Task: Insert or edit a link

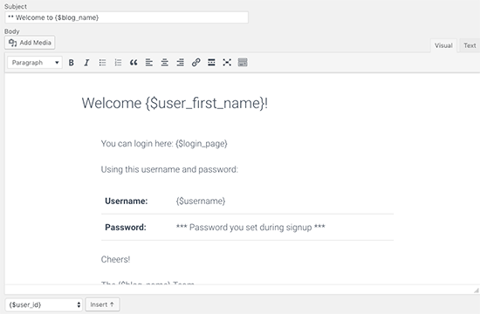Action: click(195, 63)
